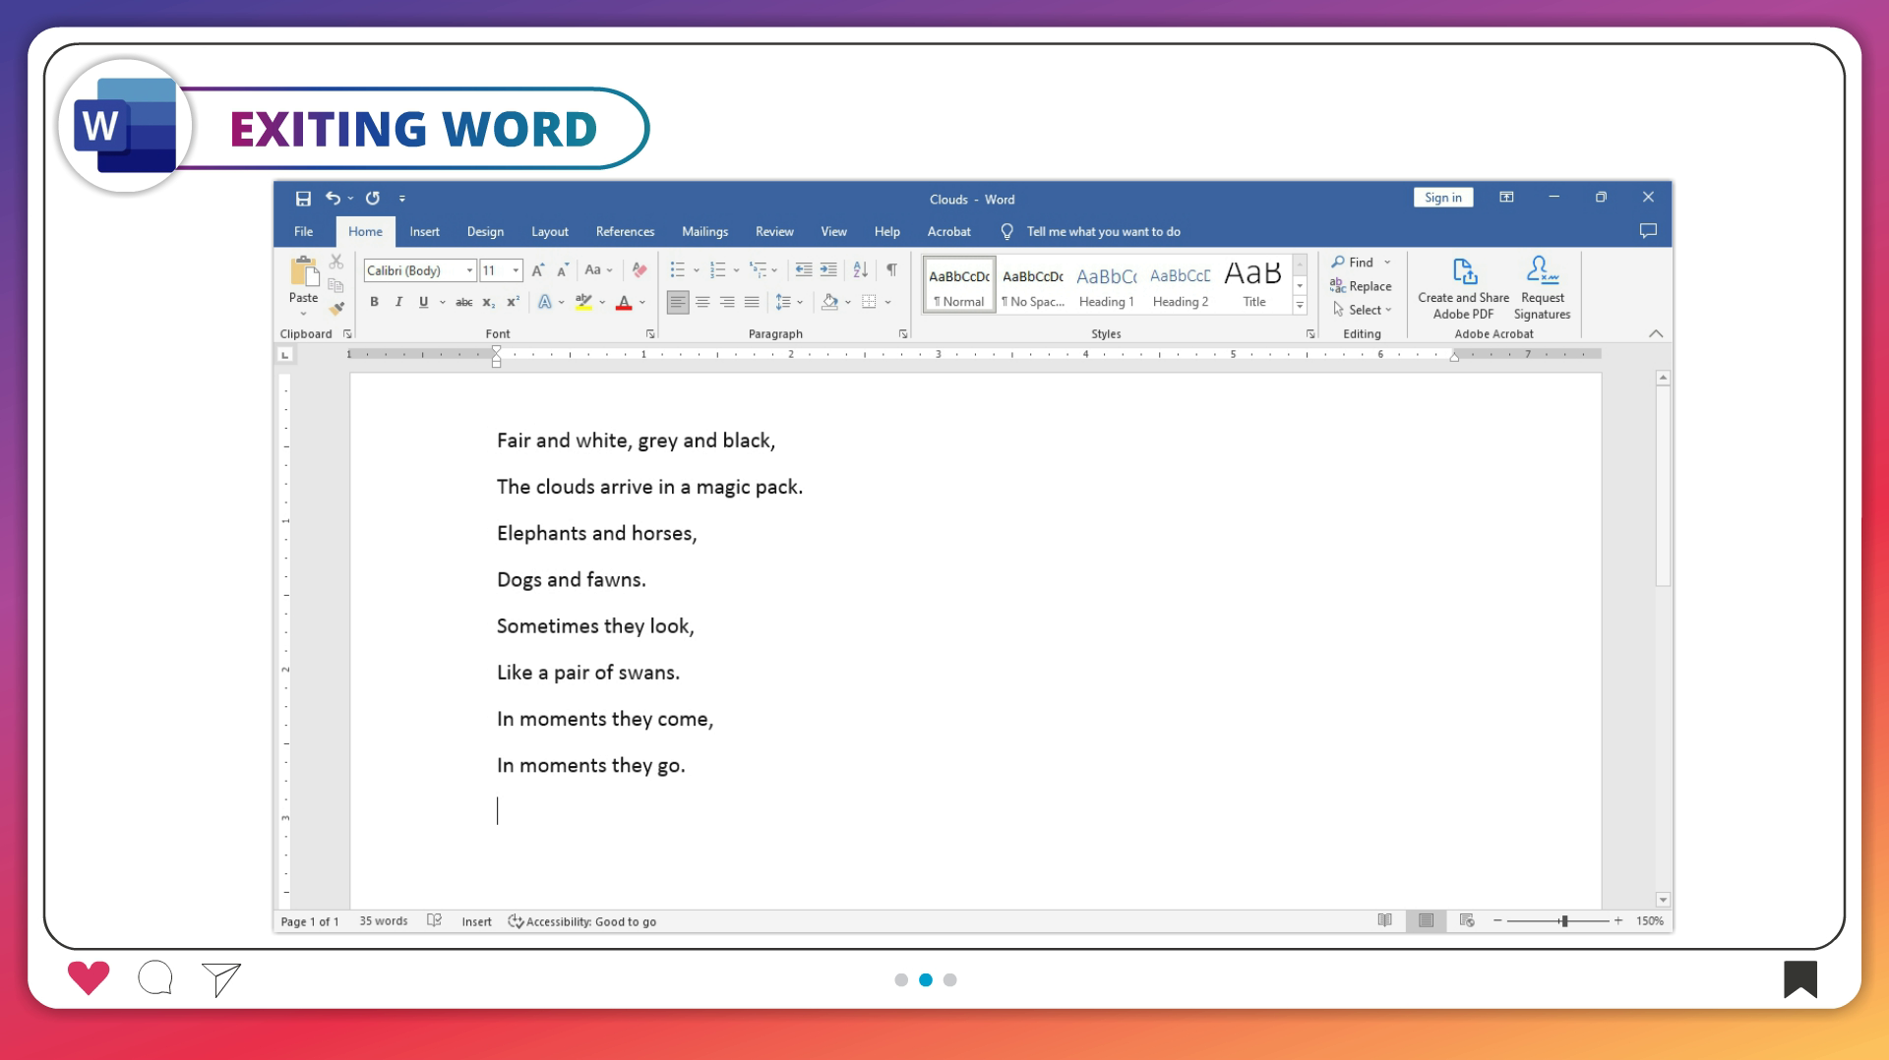The width and height of the screenshot is (1889, 1060).
Task: Click the Sort A-Z icon
Action: tap(861, 270)
